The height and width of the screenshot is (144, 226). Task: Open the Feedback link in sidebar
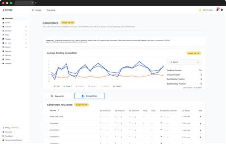coord(9,136)
